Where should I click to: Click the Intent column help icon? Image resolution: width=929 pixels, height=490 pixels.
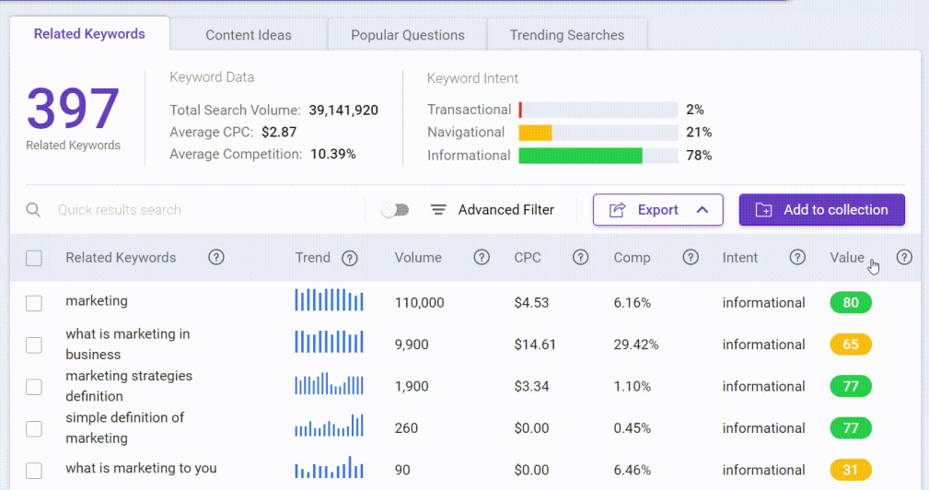coord(797,257)
